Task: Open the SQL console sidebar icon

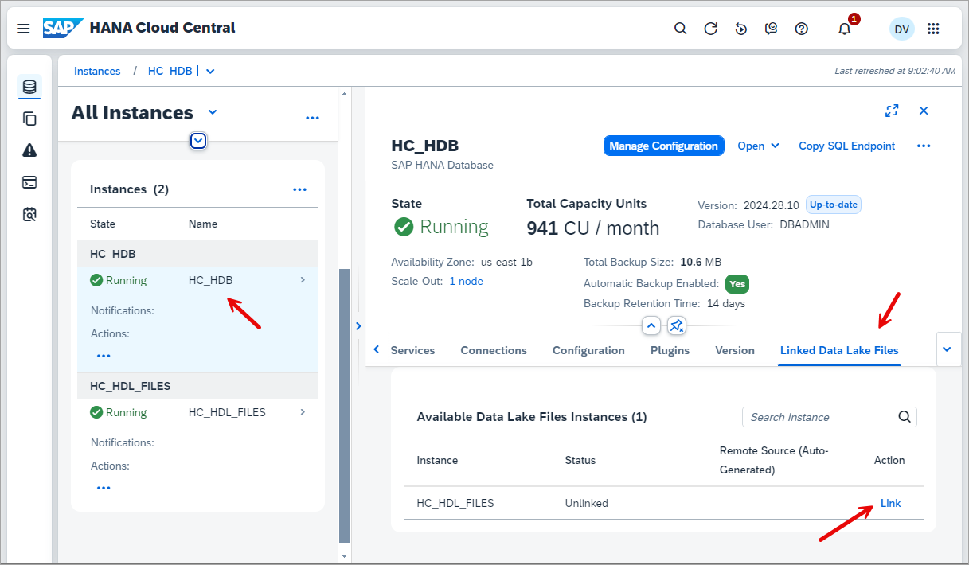Action: tap(29, 182)
